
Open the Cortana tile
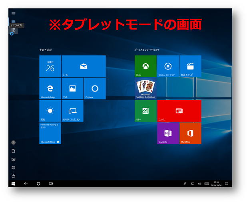95,89
